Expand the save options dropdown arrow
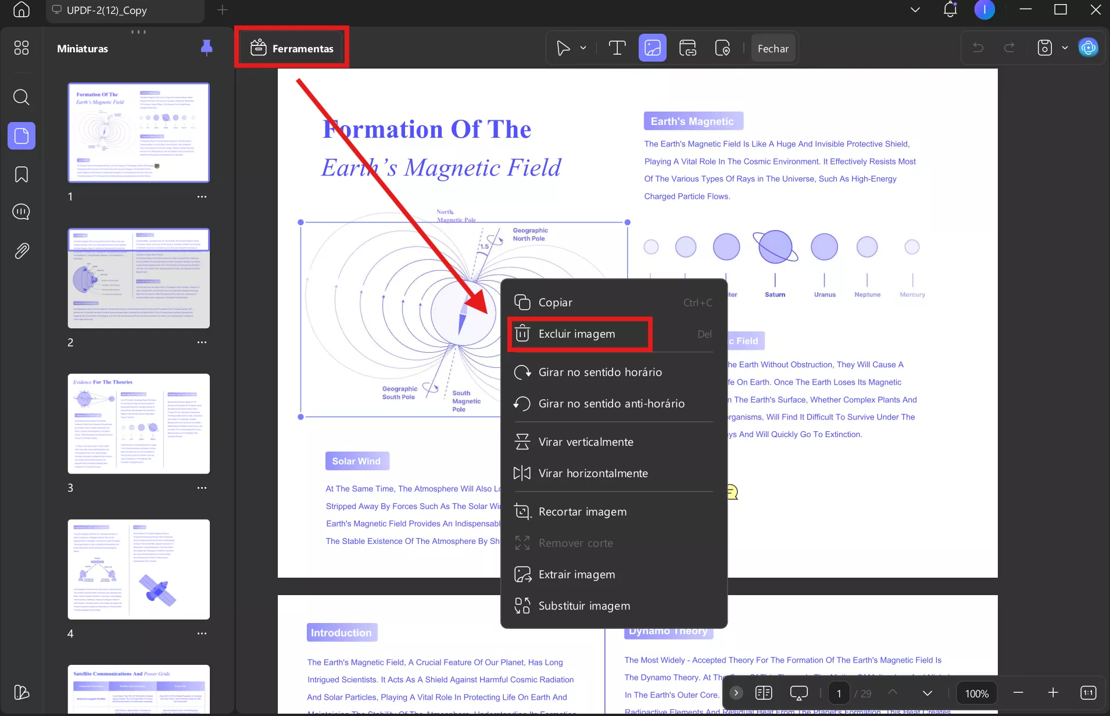Image resolution: width=1110 pixels, height=716 pixels. 1065,48
